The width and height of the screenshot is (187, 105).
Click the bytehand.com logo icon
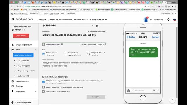click(x=13, y=19)
